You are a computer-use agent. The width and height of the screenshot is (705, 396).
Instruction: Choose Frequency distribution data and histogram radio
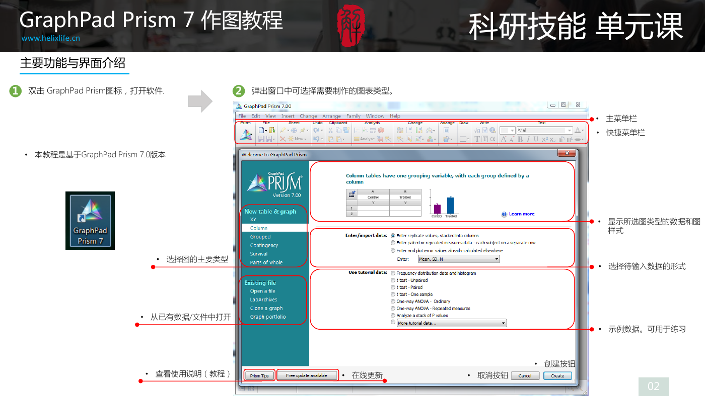393,273
